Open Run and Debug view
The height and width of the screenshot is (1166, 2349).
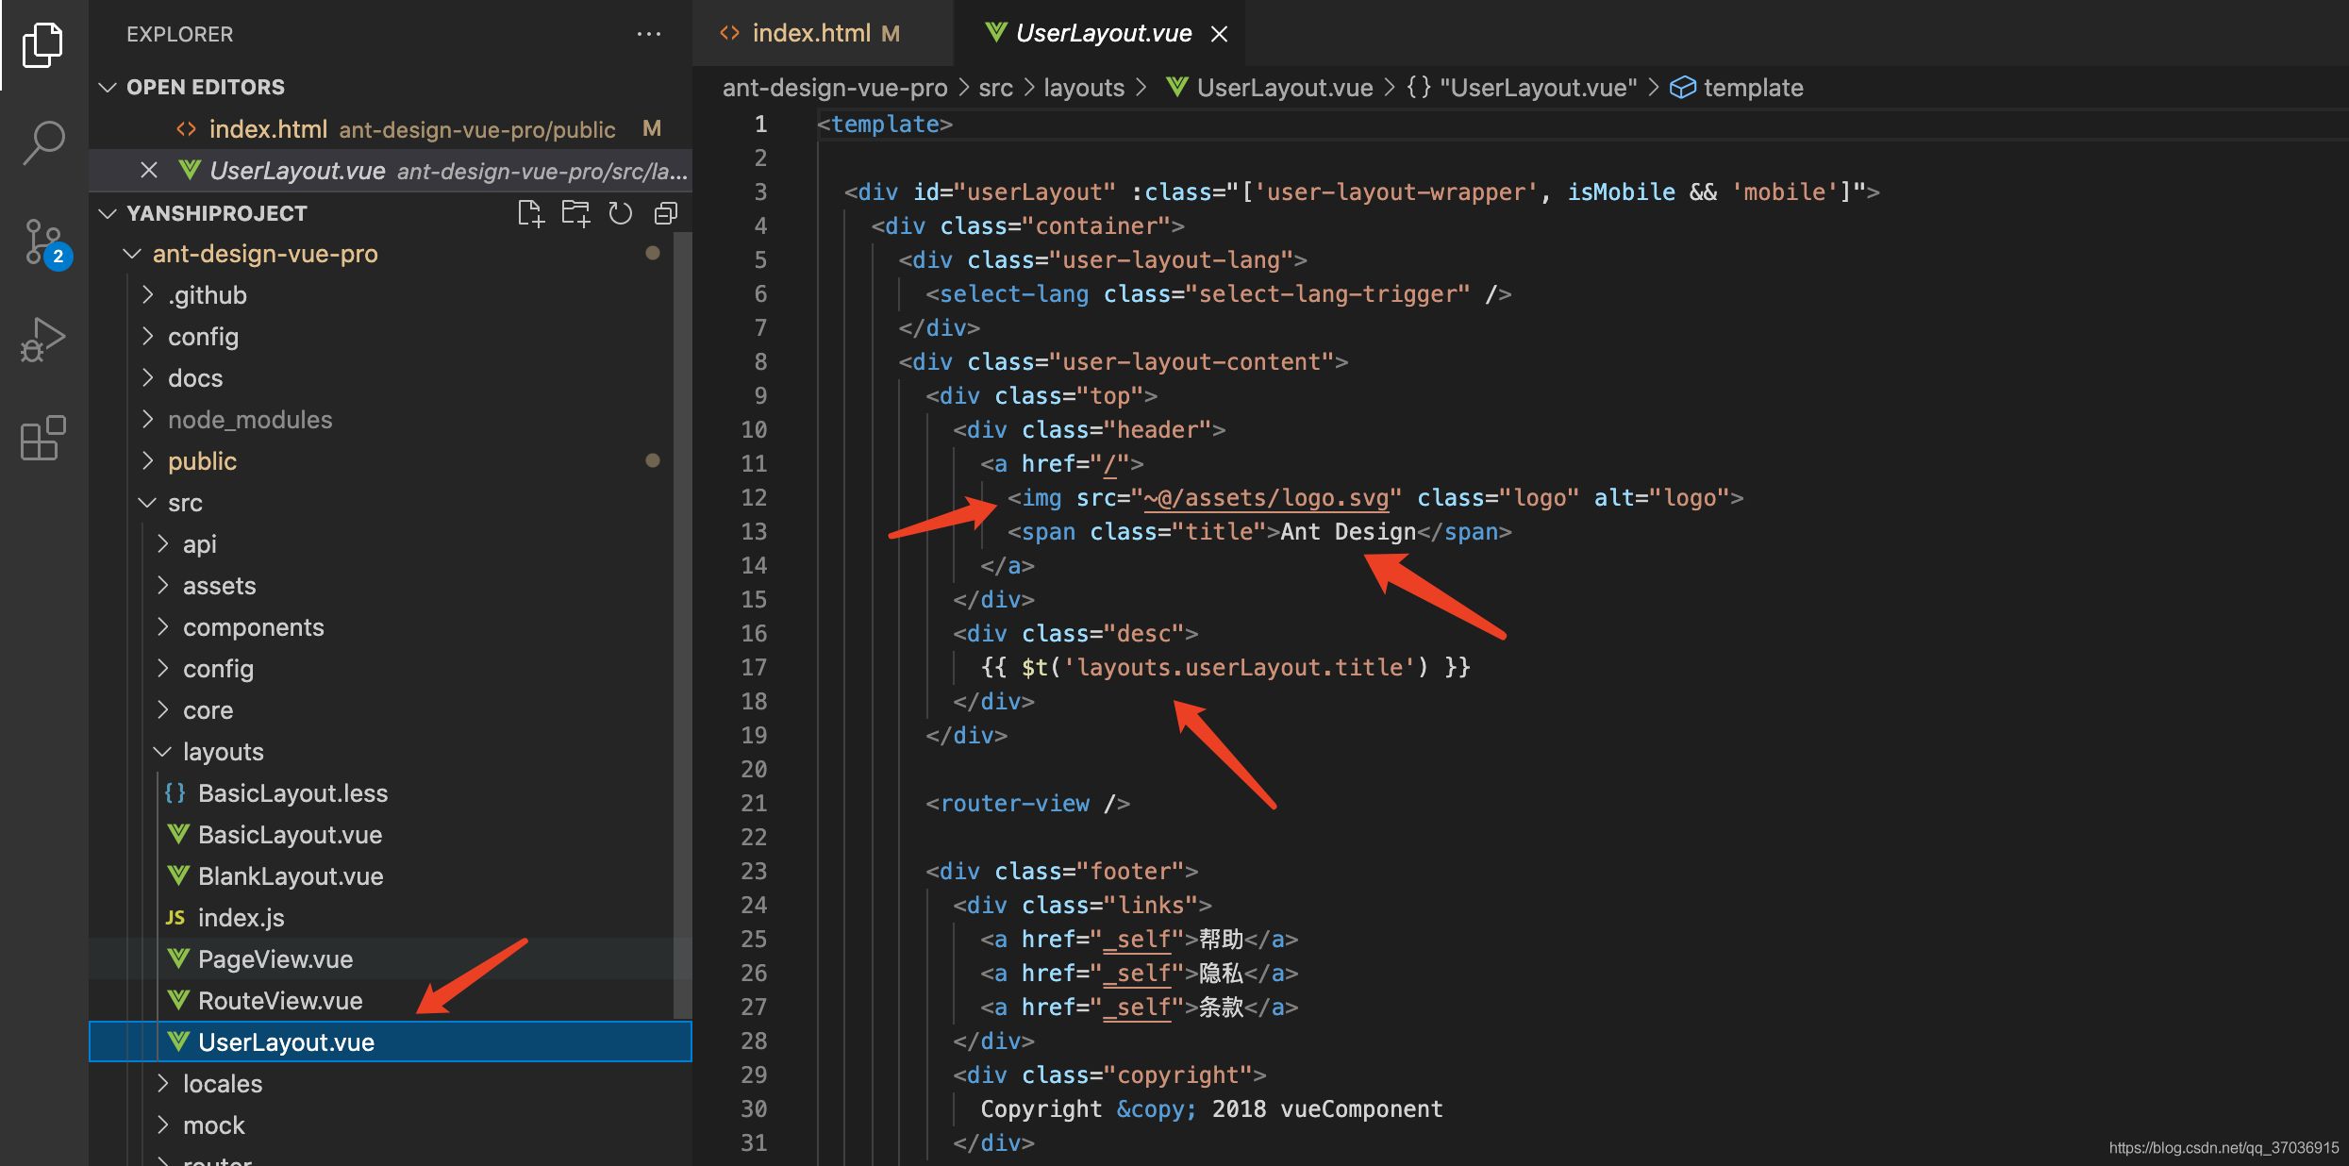point(43,340)
